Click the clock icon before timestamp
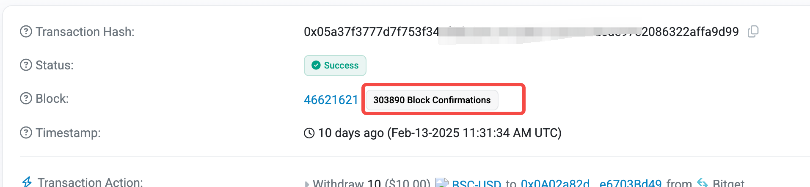The image size is (810, 187). 309,133
